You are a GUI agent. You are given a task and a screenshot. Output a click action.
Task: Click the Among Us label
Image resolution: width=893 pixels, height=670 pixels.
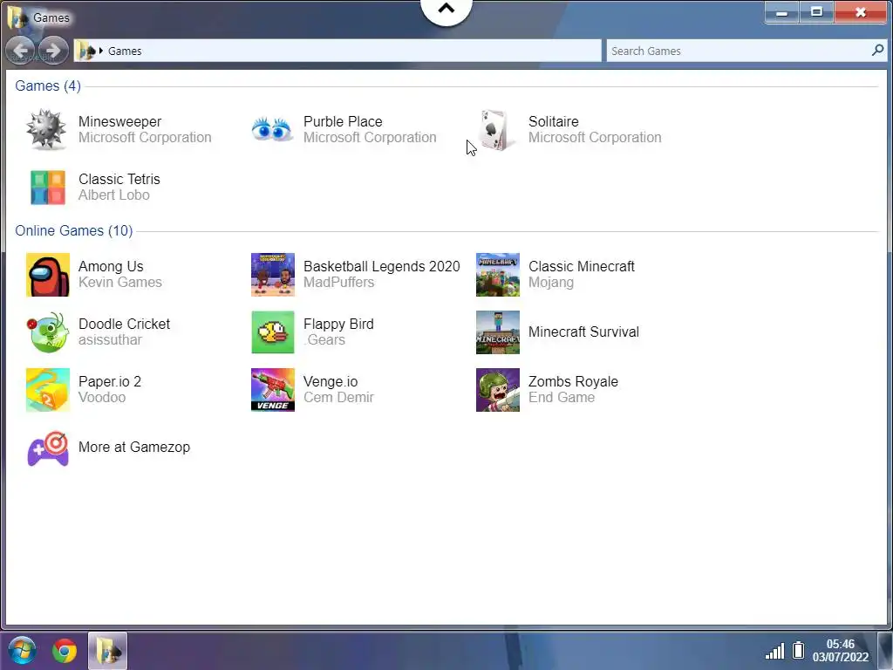tap(111, 266)
